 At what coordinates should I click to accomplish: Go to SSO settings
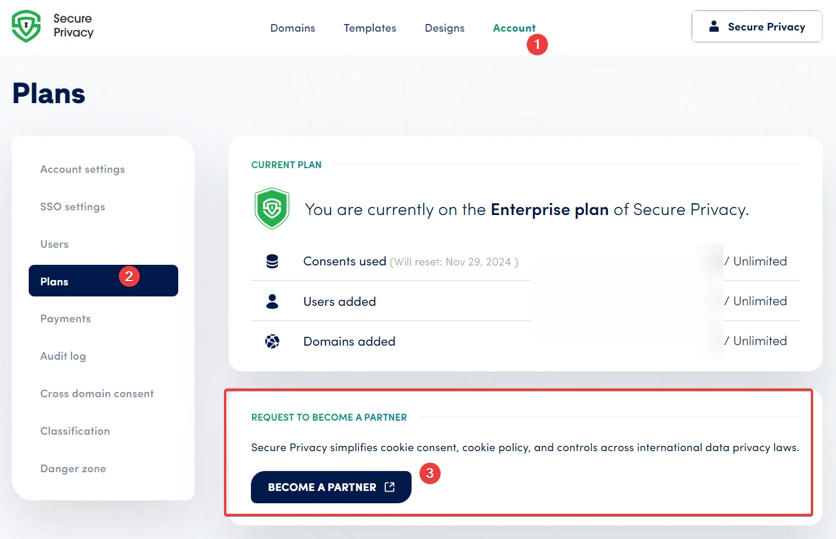point(73,207)
